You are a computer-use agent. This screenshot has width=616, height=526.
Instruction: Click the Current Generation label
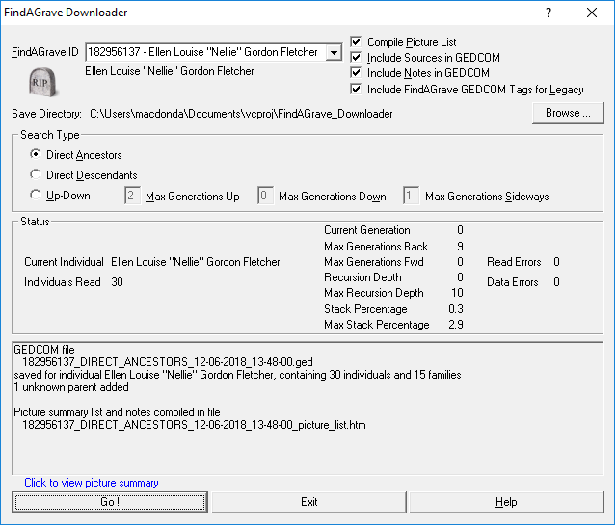coord(367,230)
